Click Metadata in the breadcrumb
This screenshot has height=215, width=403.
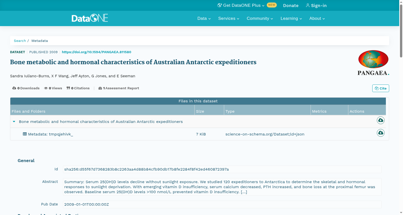(x=40, y=41)
